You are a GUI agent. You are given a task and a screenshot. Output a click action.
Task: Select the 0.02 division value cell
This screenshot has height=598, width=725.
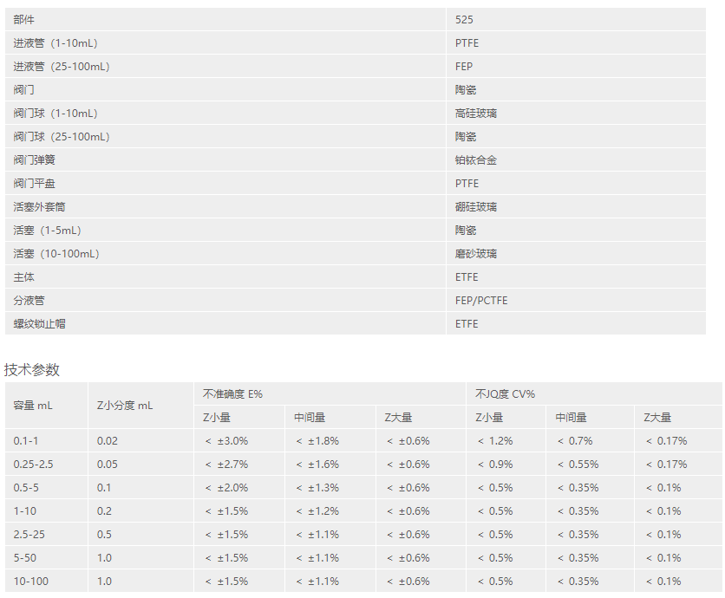(x=108, y=440)
